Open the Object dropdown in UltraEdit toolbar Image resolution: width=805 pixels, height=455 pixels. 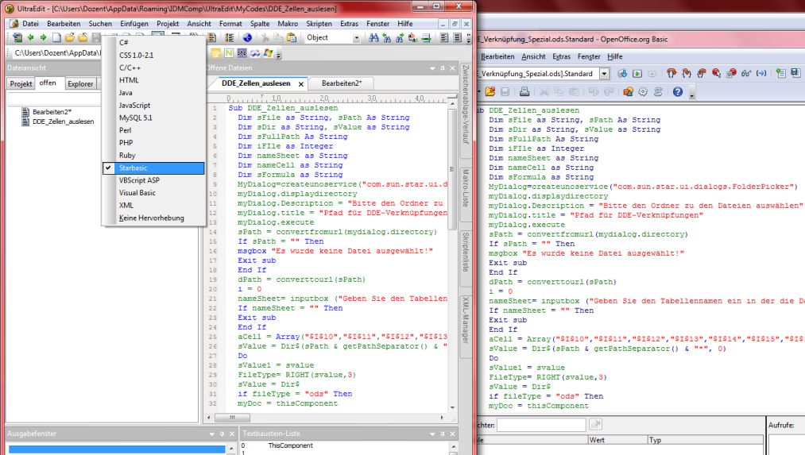click(x=355, y=37)
